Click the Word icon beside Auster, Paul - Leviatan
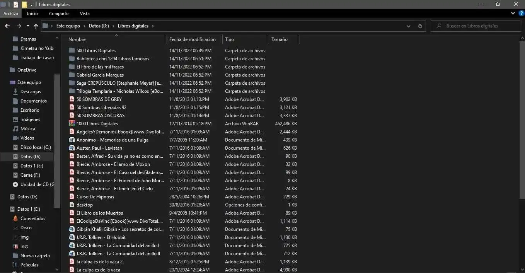 coord(72,148)
